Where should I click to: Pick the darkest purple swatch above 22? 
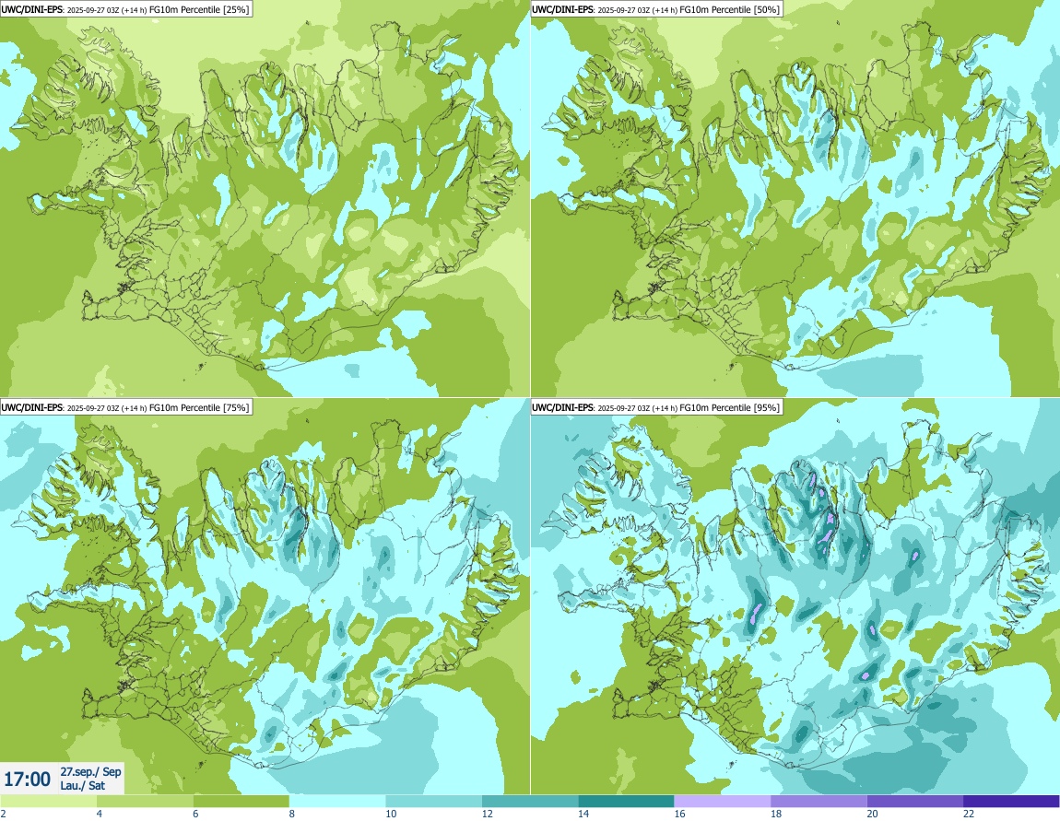(1012, 802)
